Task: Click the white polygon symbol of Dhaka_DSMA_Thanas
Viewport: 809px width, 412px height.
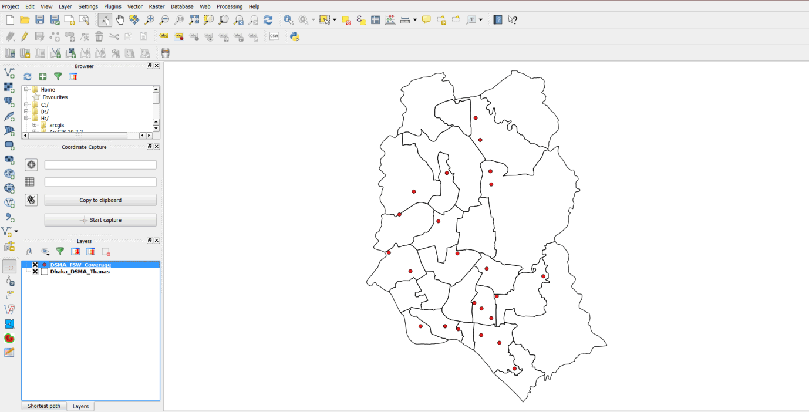Action: click(x=45, y=272)
